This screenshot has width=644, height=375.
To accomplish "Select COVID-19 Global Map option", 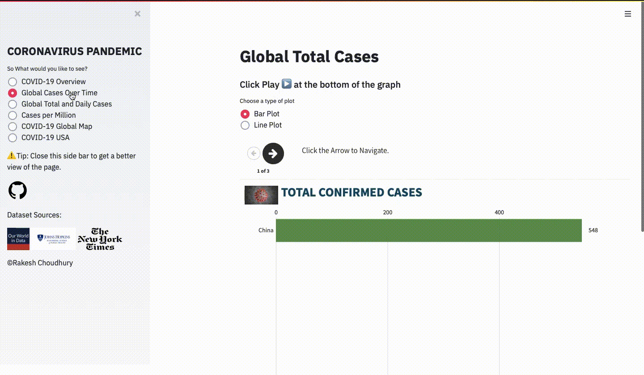I will [13, 127].
